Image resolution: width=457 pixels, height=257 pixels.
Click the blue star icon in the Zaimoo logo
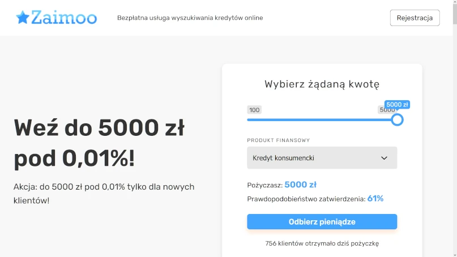point(23,18)
